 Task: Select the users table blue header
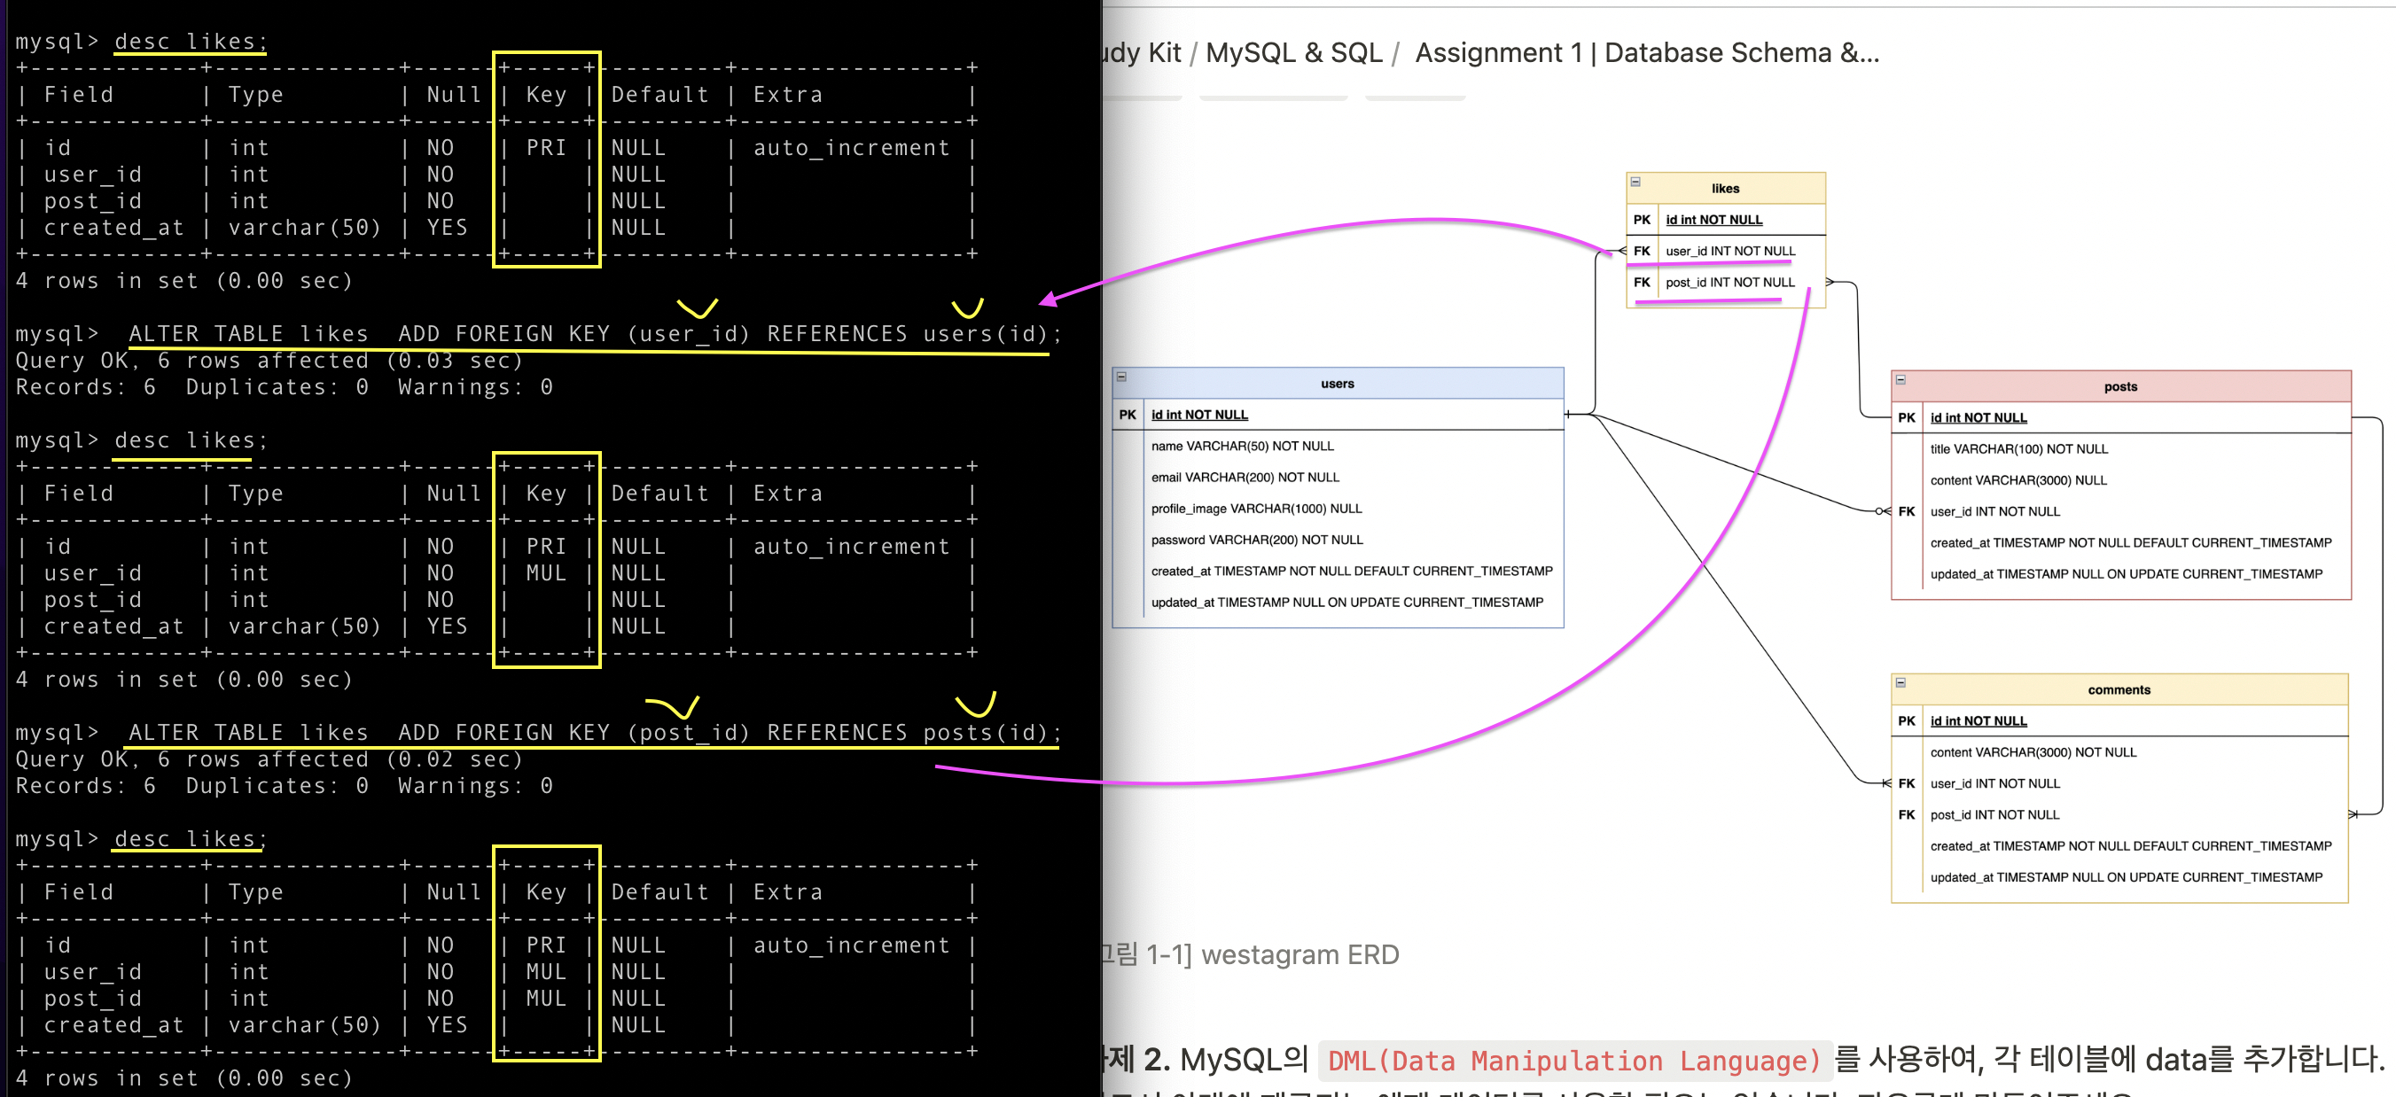(x=1337, y=384)
